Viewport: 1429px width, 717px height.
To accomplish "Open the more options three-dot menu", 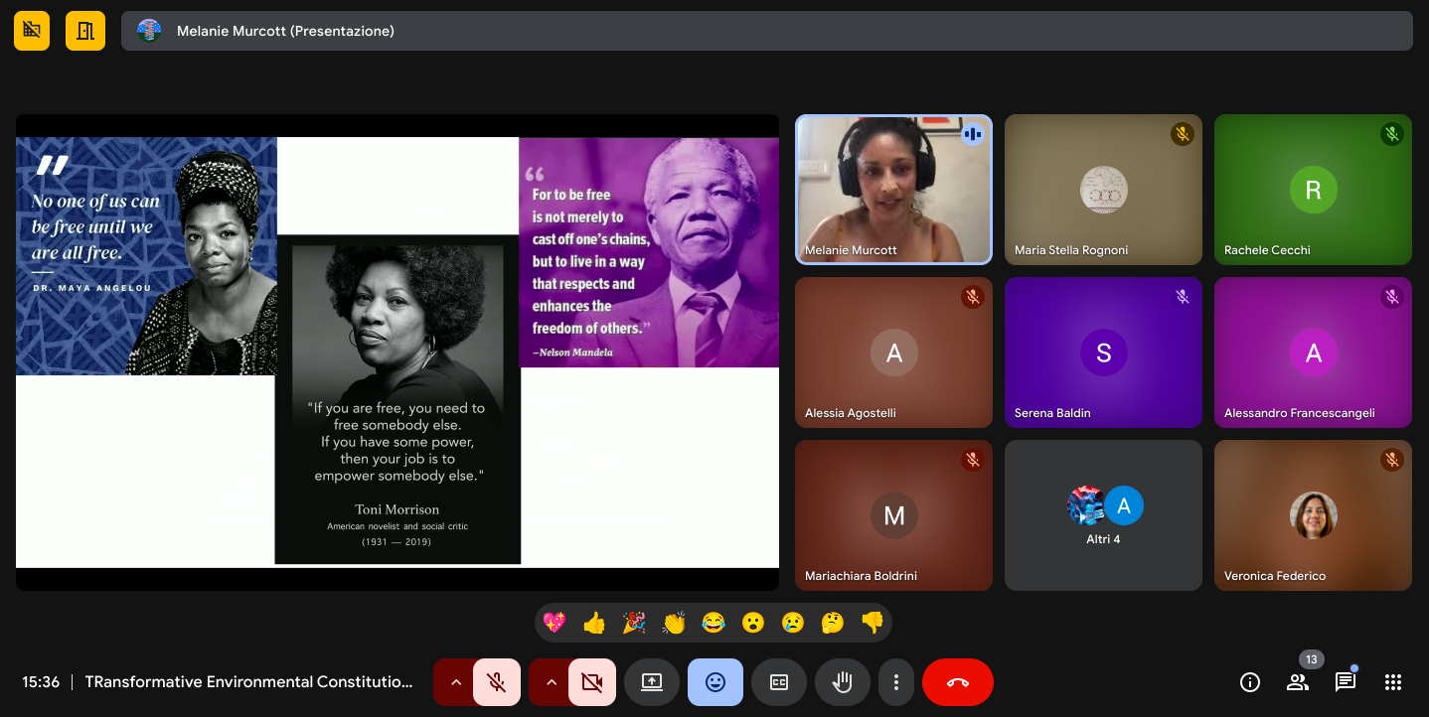I will pyautogui.click(x=896, y=682).
